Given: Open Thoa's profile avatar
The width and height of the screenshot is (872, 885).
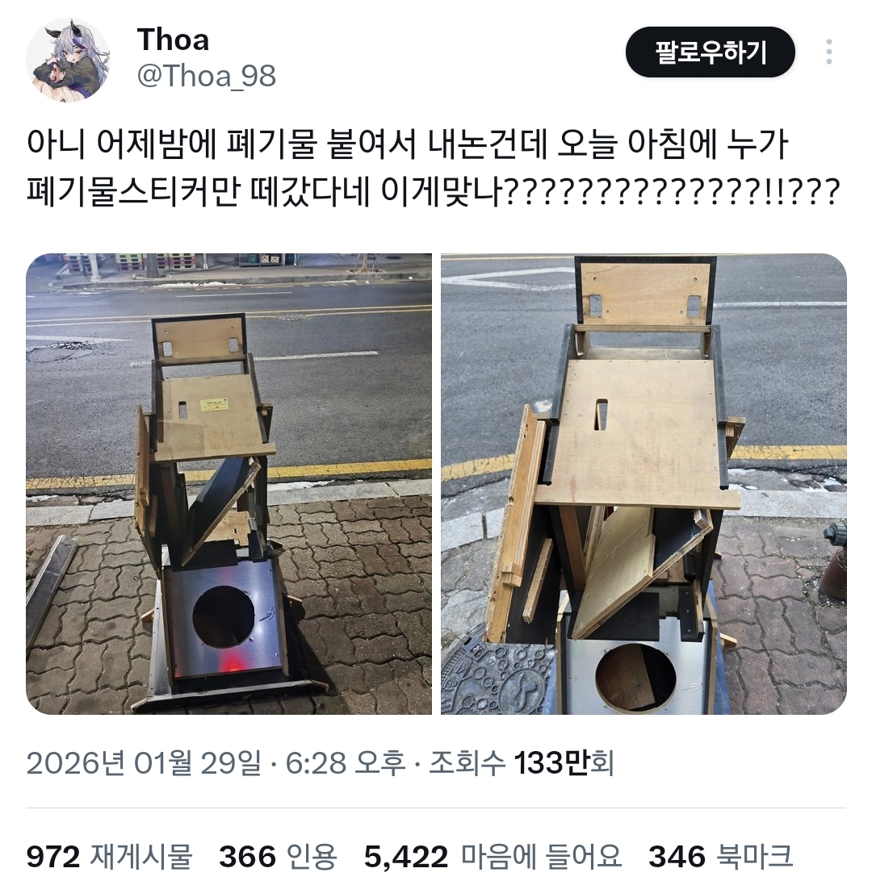Looking at the screenshot, I should point(69,60).
